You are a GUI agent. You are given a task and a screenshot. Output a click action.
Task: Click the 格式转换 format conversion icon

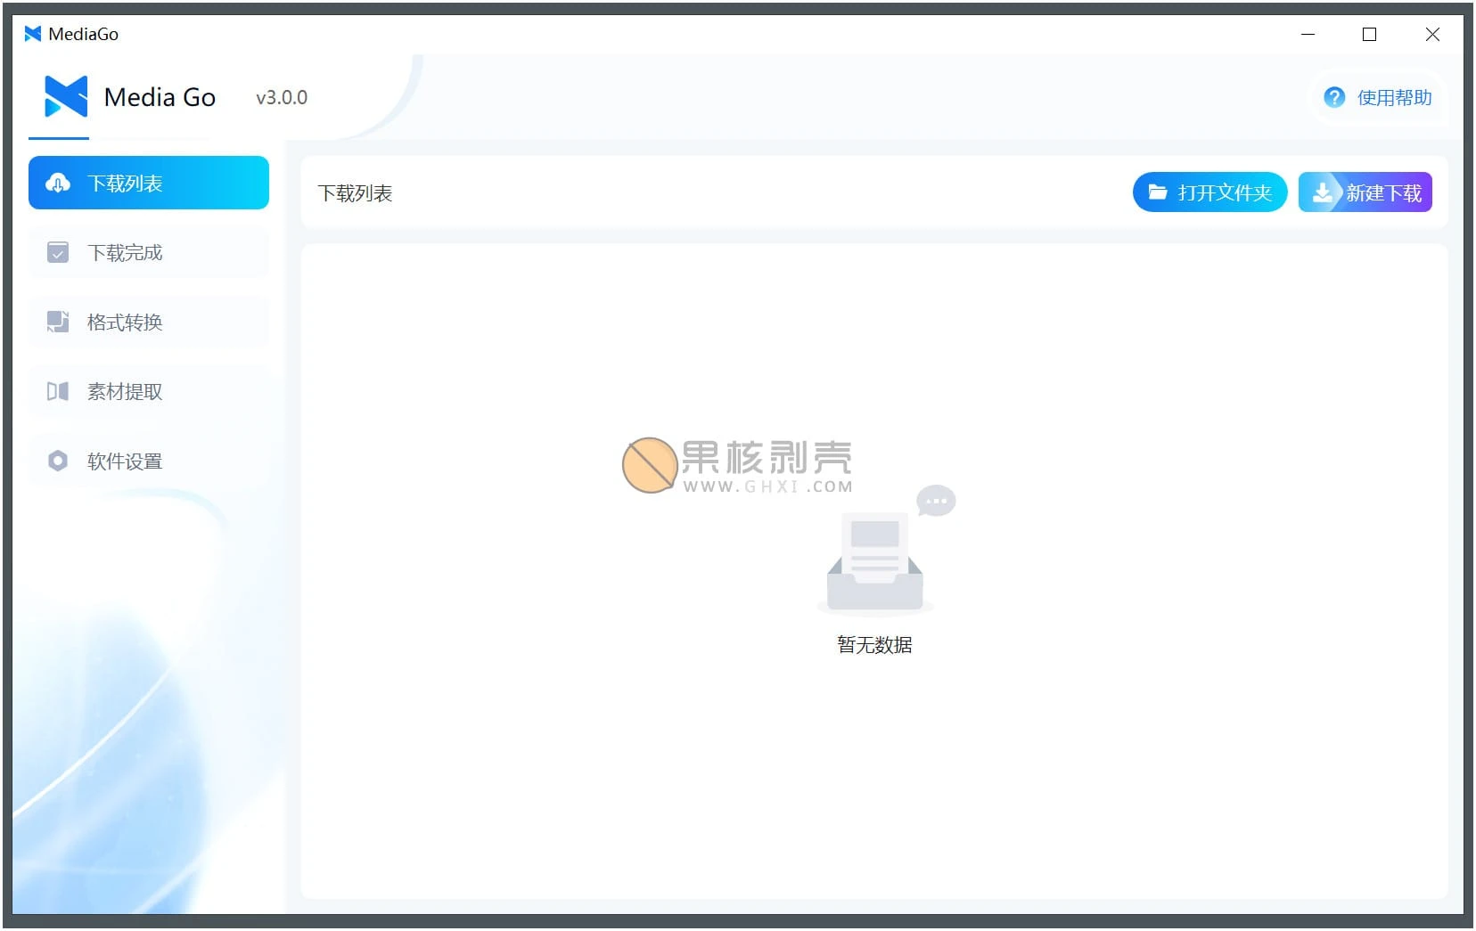[58, 323]
